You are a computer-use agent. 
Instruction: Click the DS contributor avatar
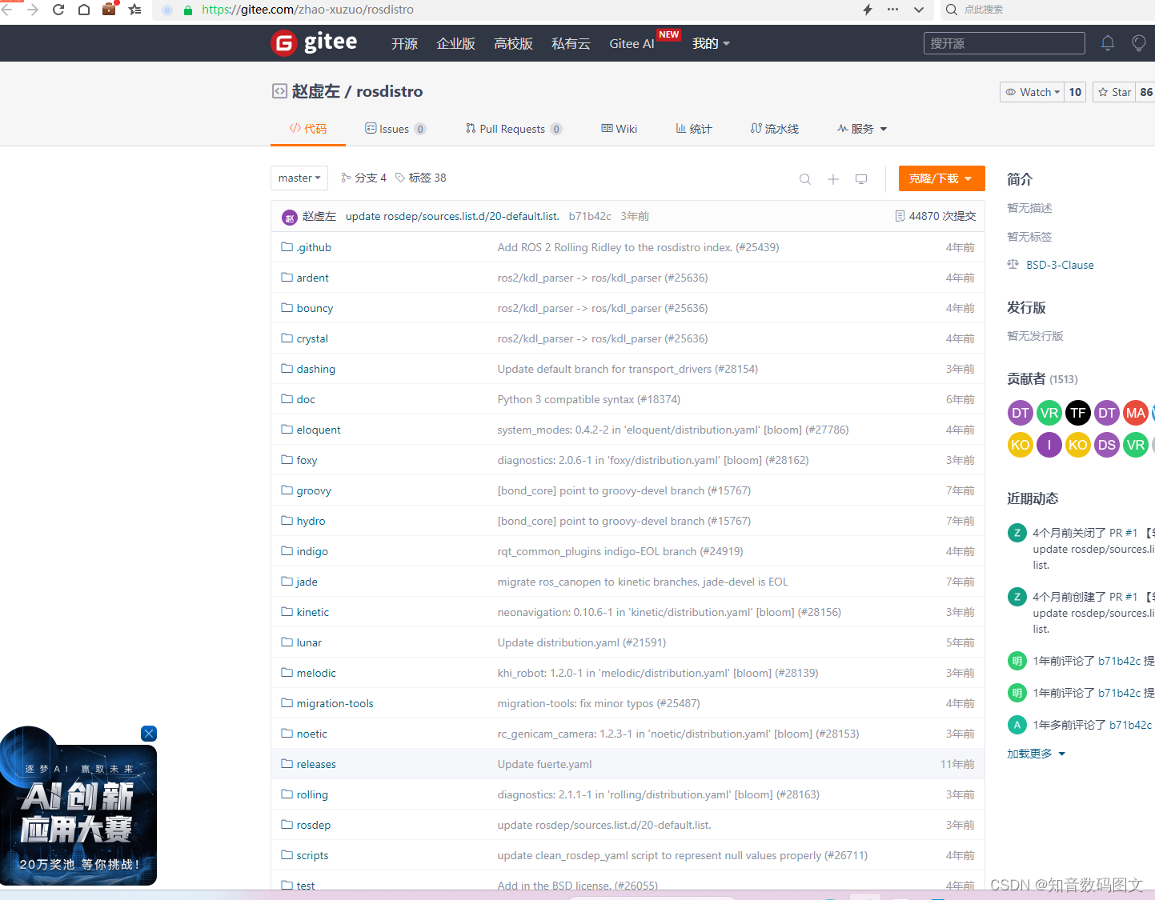[x=1107, y=445]
